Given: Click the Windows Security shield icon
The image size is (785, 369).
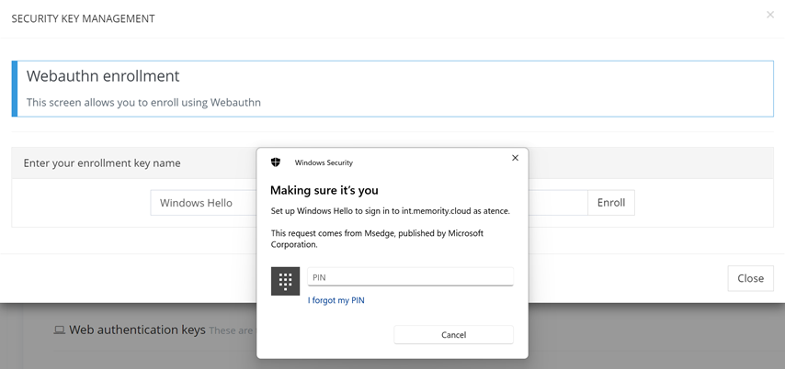Looking at the screenshot, I should 276,162.
